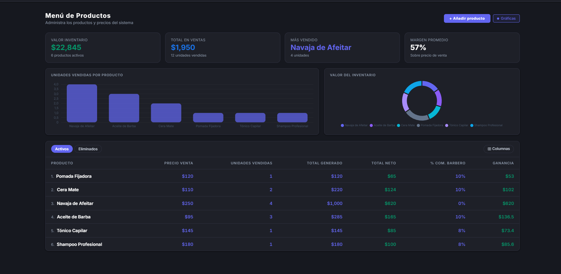Toggle Navaja de Afeitar legend entry
561x274 pixels.
pos(354,125)
